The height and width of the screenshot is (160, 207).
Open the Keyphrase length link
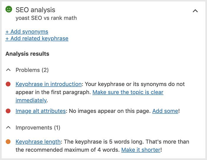pos(38,142)
